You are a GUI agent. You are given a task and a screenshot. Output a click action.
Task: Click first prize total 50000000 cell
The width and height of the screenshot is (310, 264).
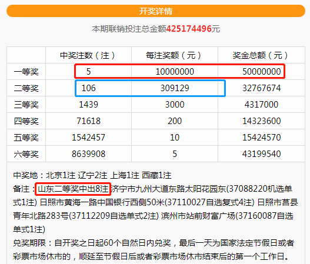coord(261,72)
